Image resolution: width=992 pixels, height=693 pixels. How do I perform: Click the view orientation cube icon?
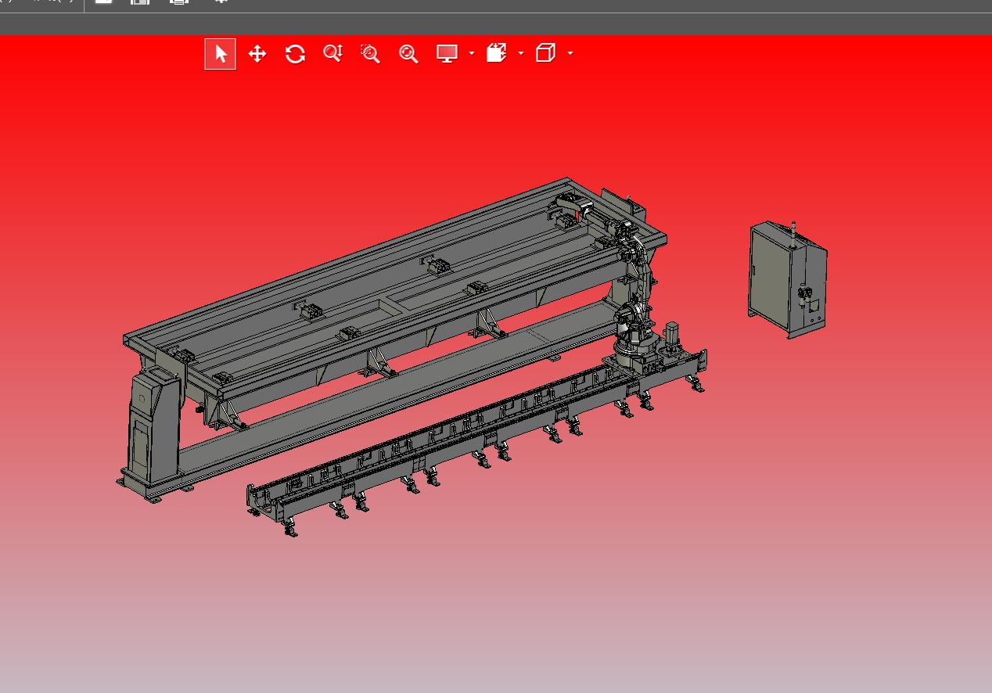click(545, 53)
